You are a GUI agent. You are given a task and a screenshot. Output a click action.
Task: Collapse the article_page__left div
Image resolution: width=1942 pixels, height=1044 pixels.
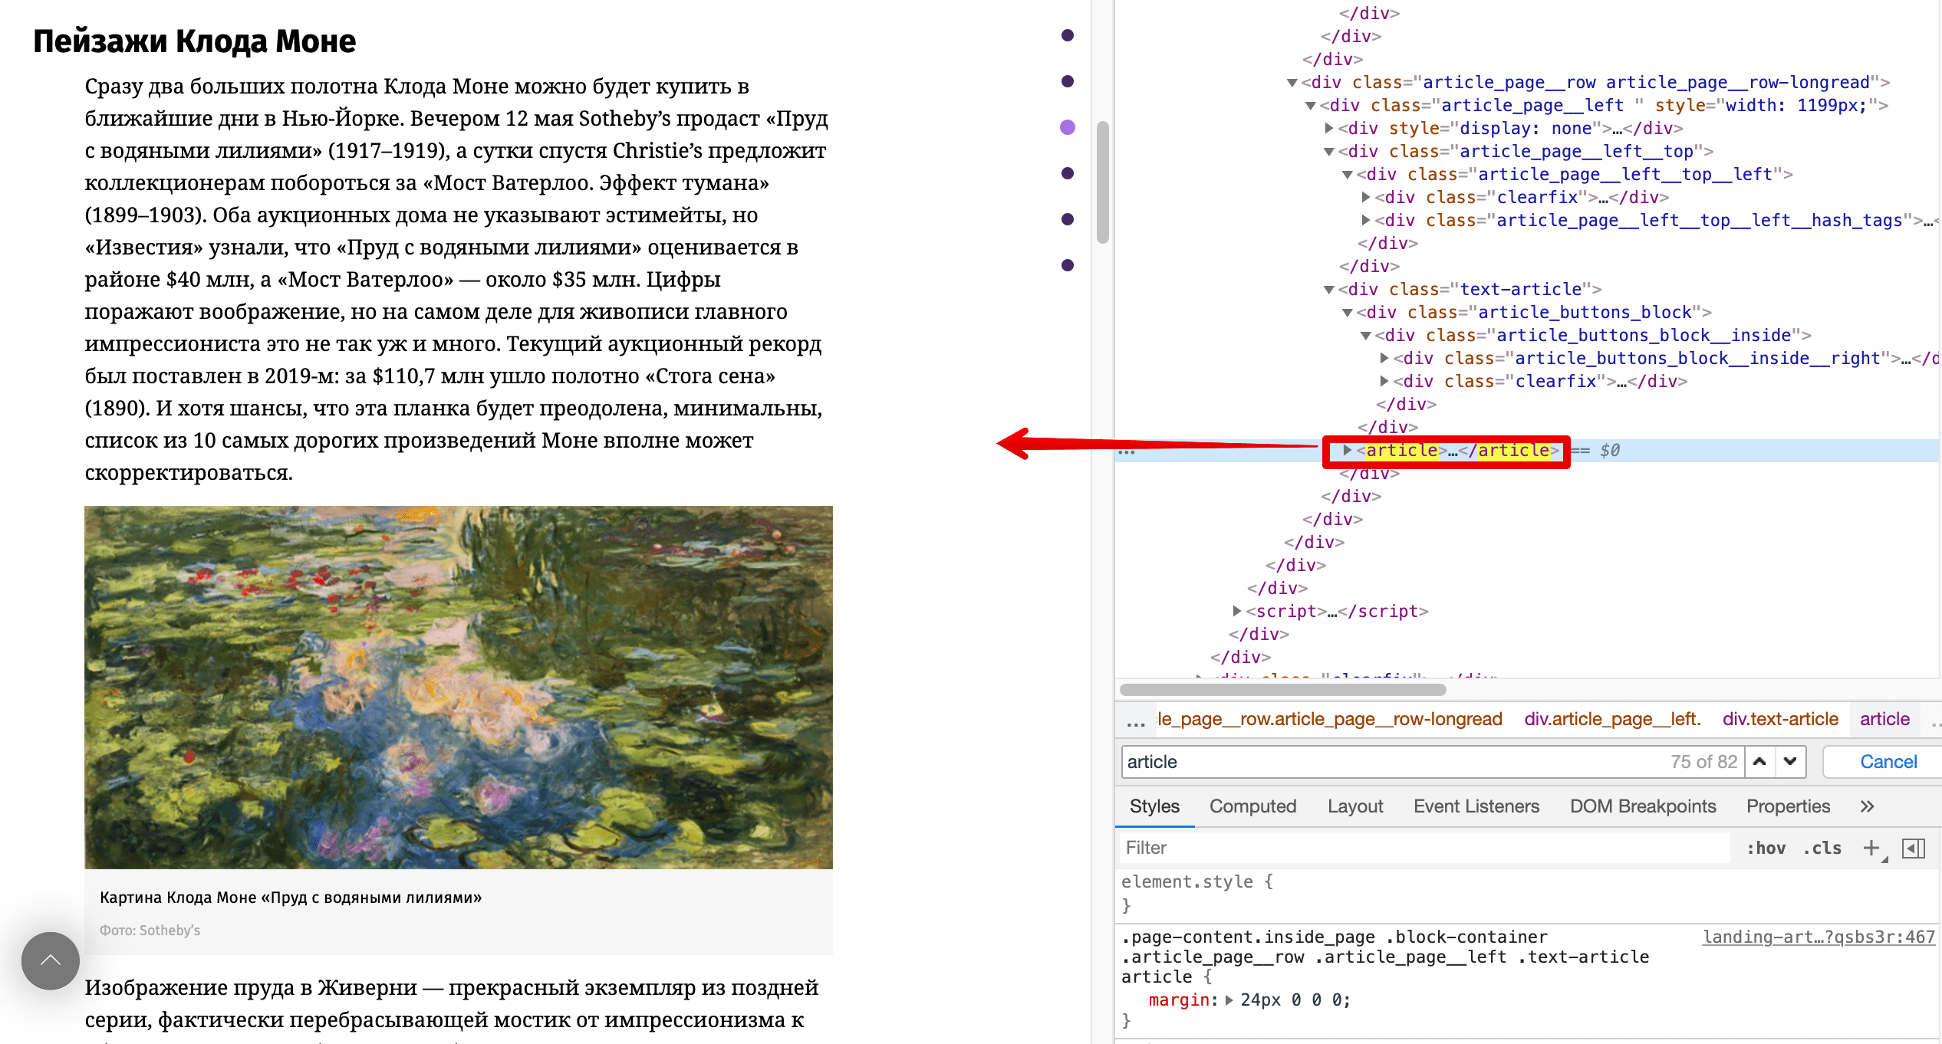click(1311, 106)
